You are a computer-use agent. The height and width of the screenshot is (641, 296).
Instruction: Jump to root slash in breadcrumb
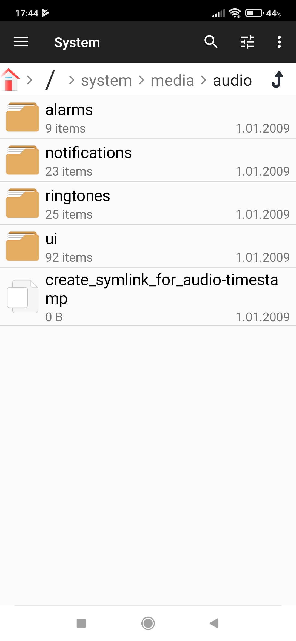coord(50,80)
